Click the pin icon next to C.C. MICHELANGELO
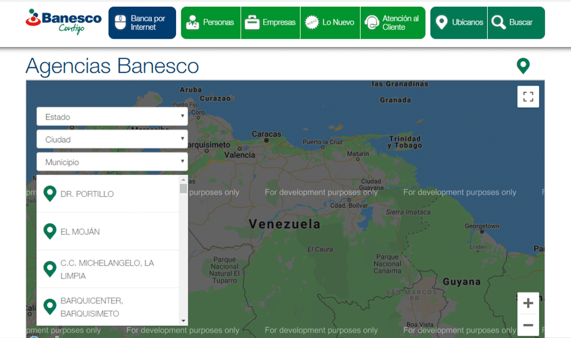This screenshot has width=571, height=338. [x=50, y=269]
